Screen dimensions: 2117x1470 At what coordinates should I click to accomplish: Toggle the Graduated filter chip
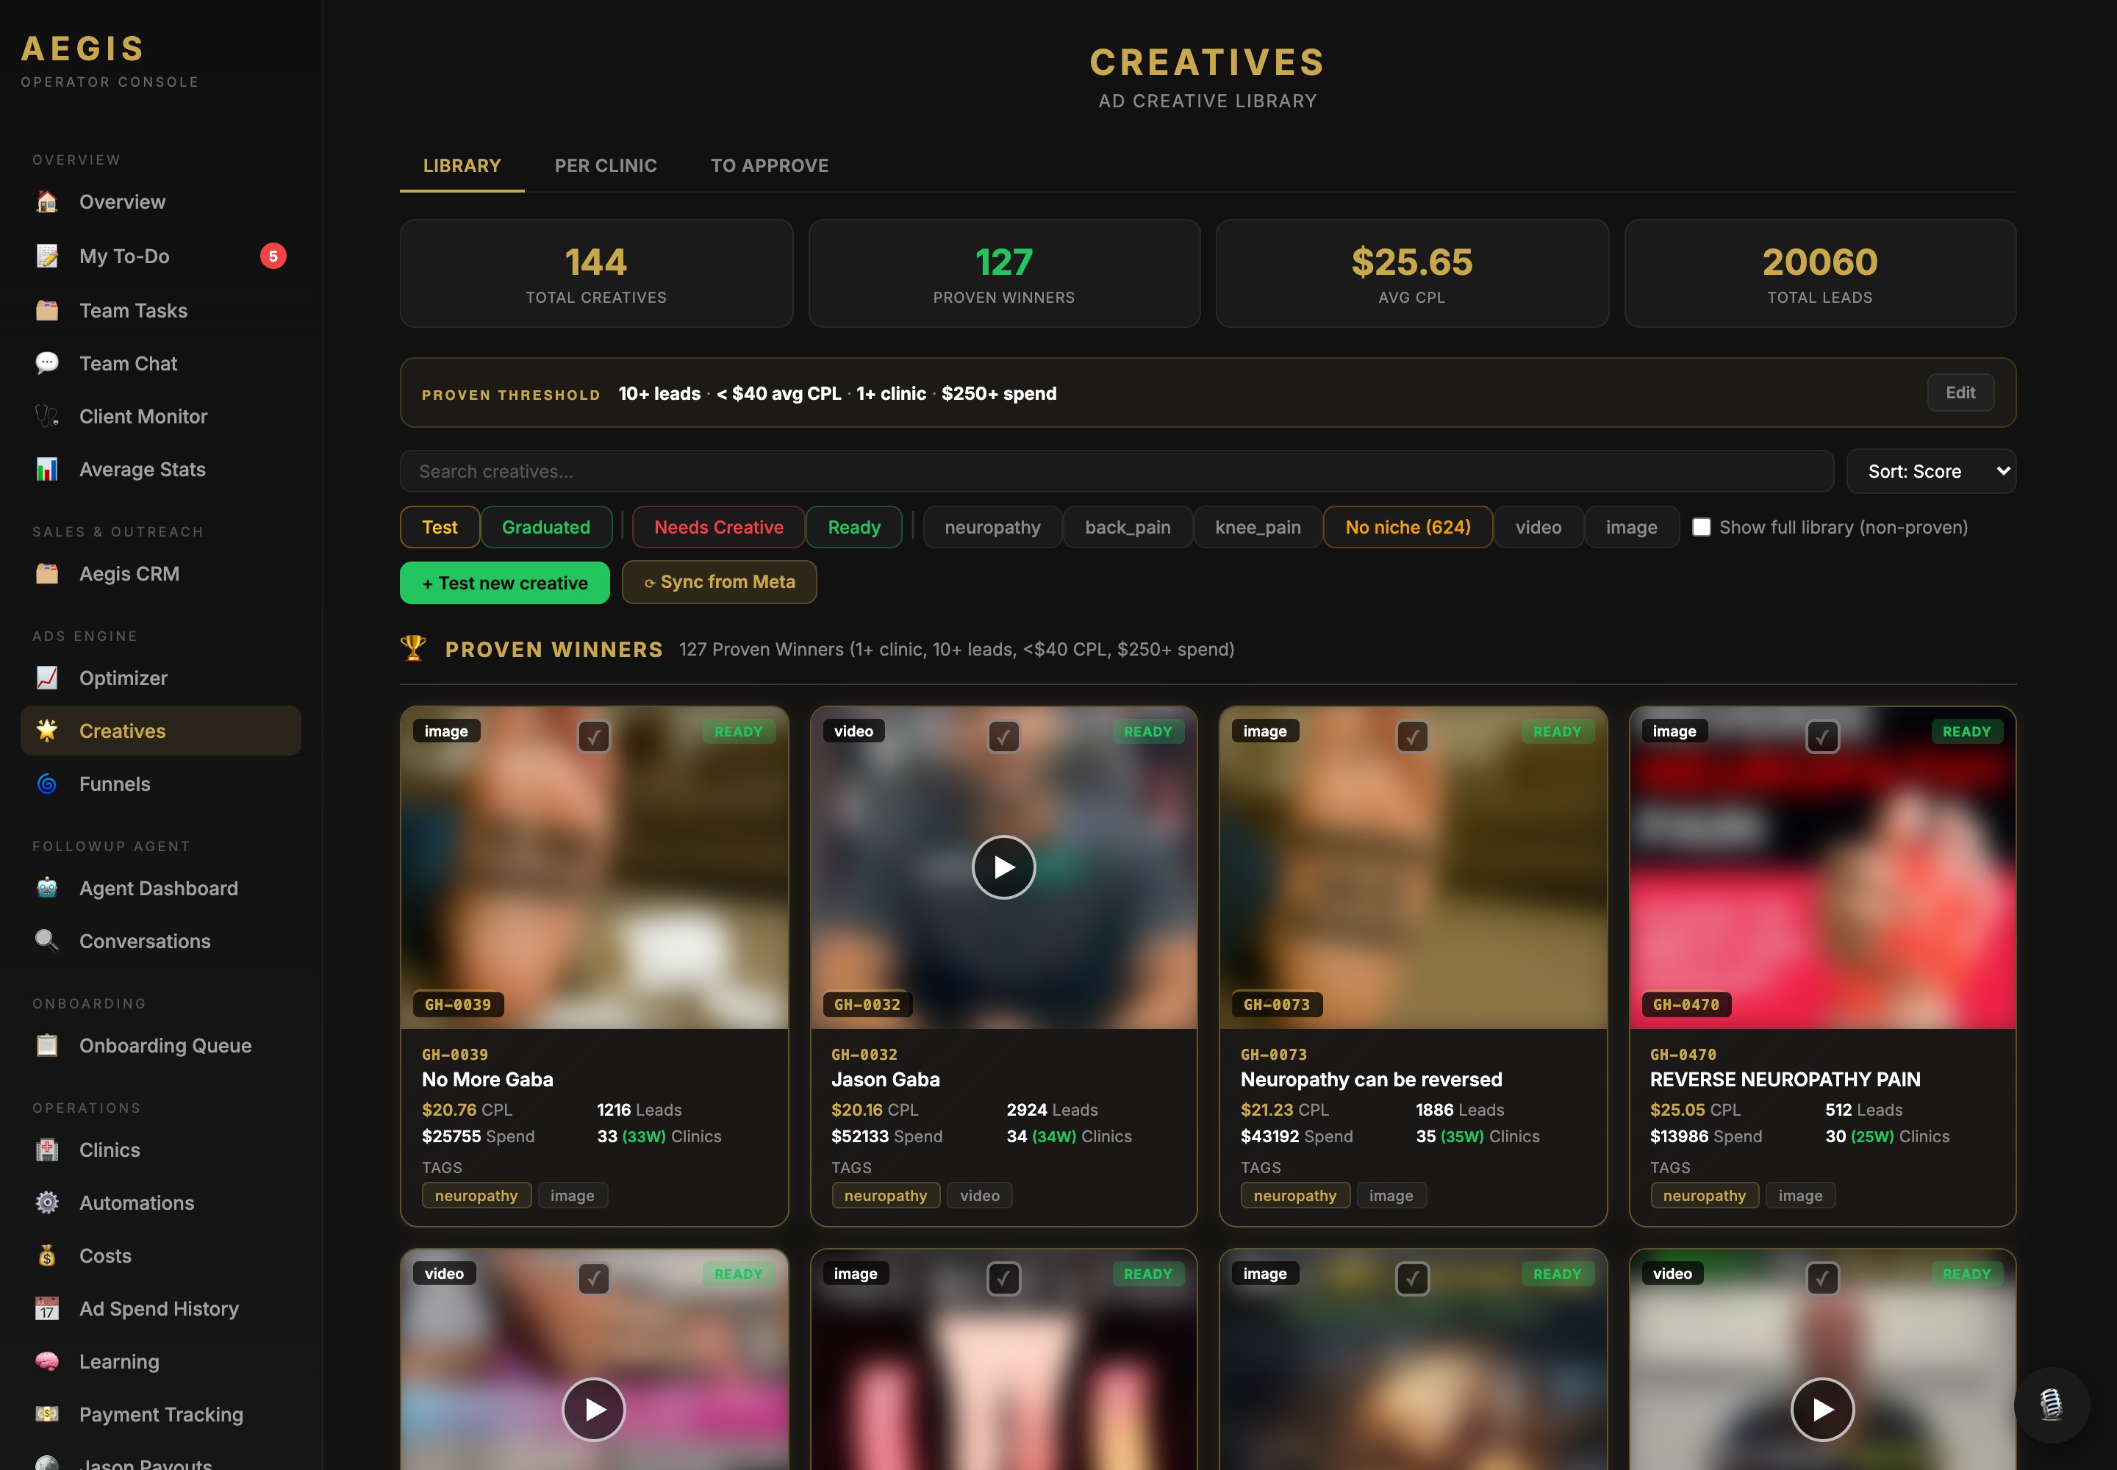[x=546, y=527]
